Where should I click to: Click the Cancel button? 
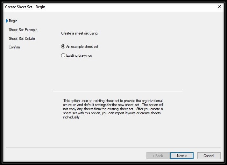209,155
